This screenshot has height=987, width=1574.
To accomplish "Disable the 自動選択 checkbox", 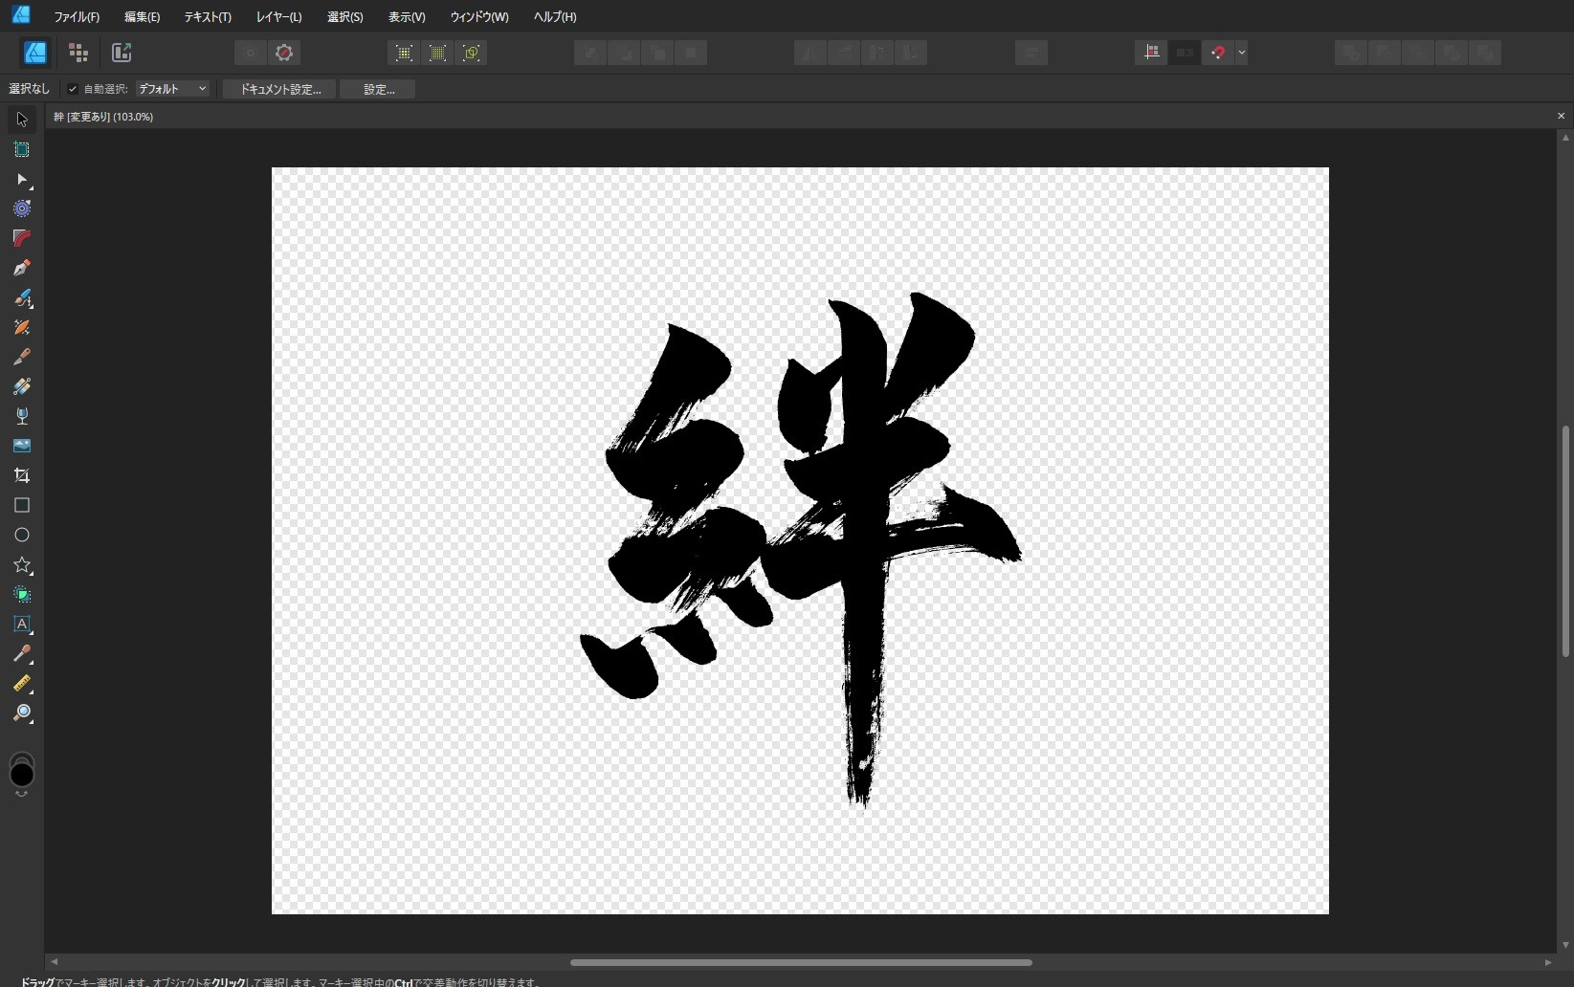I will pyautogui.click(x=73, y=89).
